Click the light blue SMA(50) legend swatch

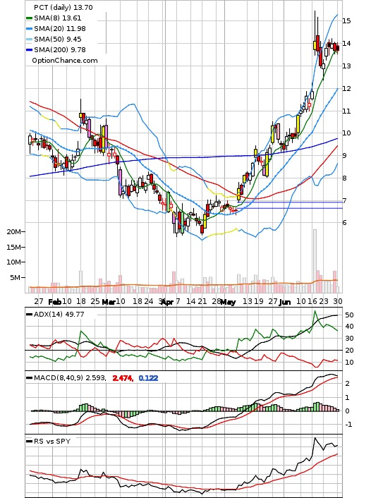(29, 40)
